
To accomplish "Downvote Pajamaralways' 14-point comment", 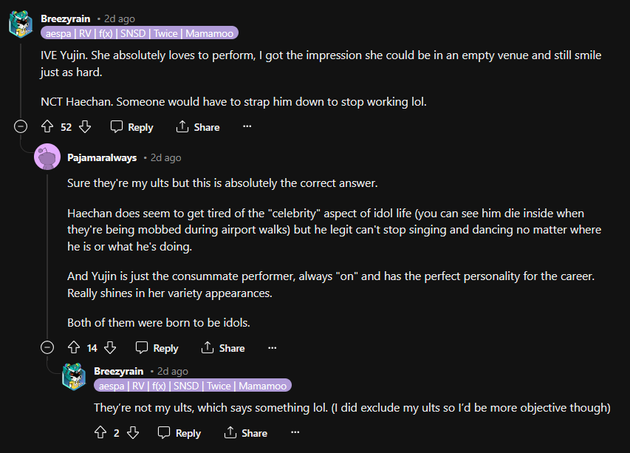I will (111, 348).
